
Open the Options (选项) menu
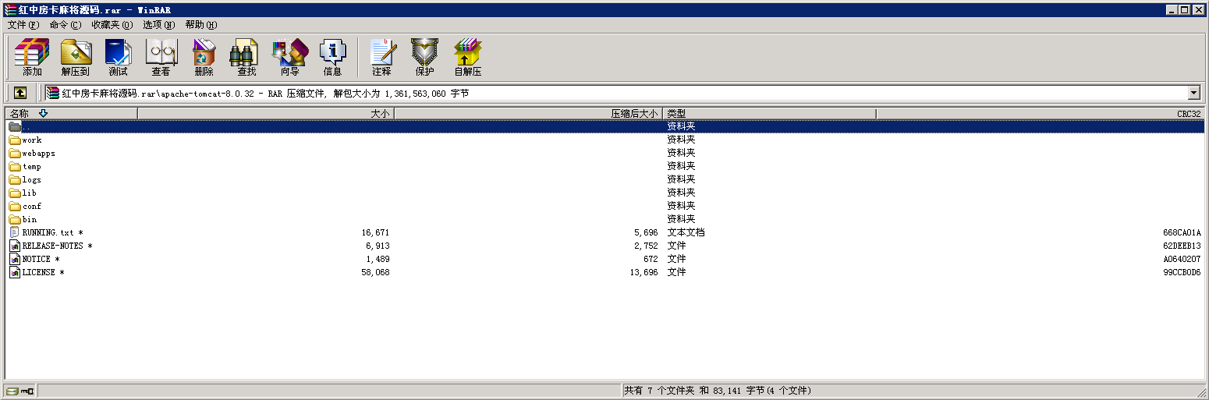coord(158,24)
